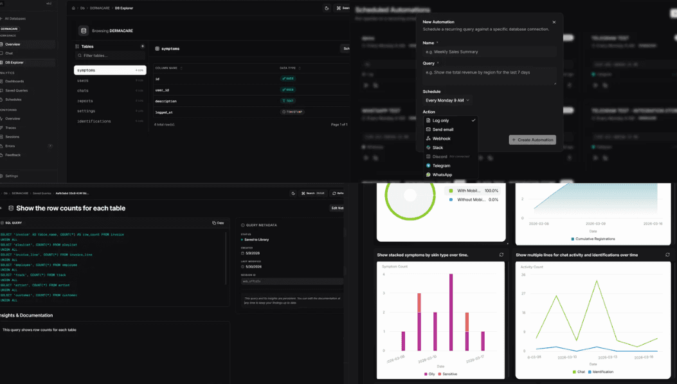The height and width of the screenshot is (384, 677).
Task: Click the Chat legend swatch
Action: click(x=574, y=372)
